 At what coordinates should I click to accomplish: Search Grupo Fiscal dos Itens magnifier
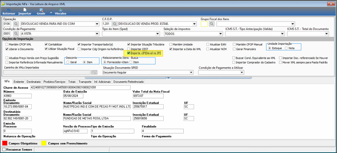212,24
